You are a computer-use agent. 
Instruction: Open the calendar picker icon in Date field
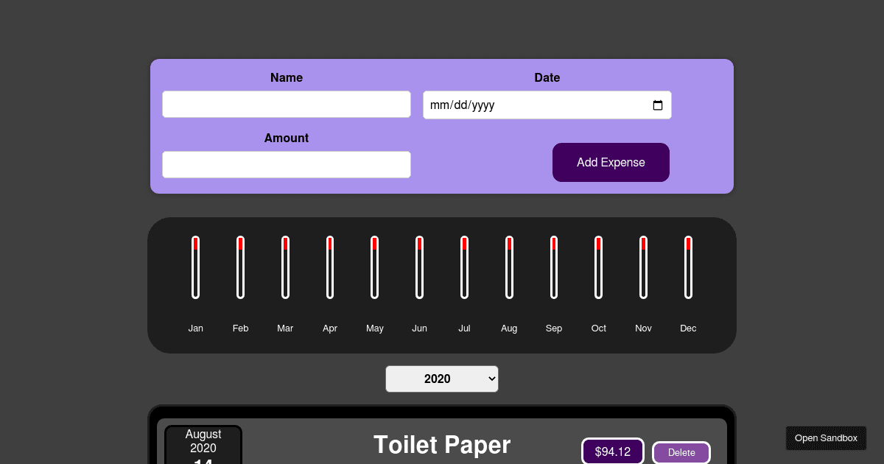(x=658, y=105)
